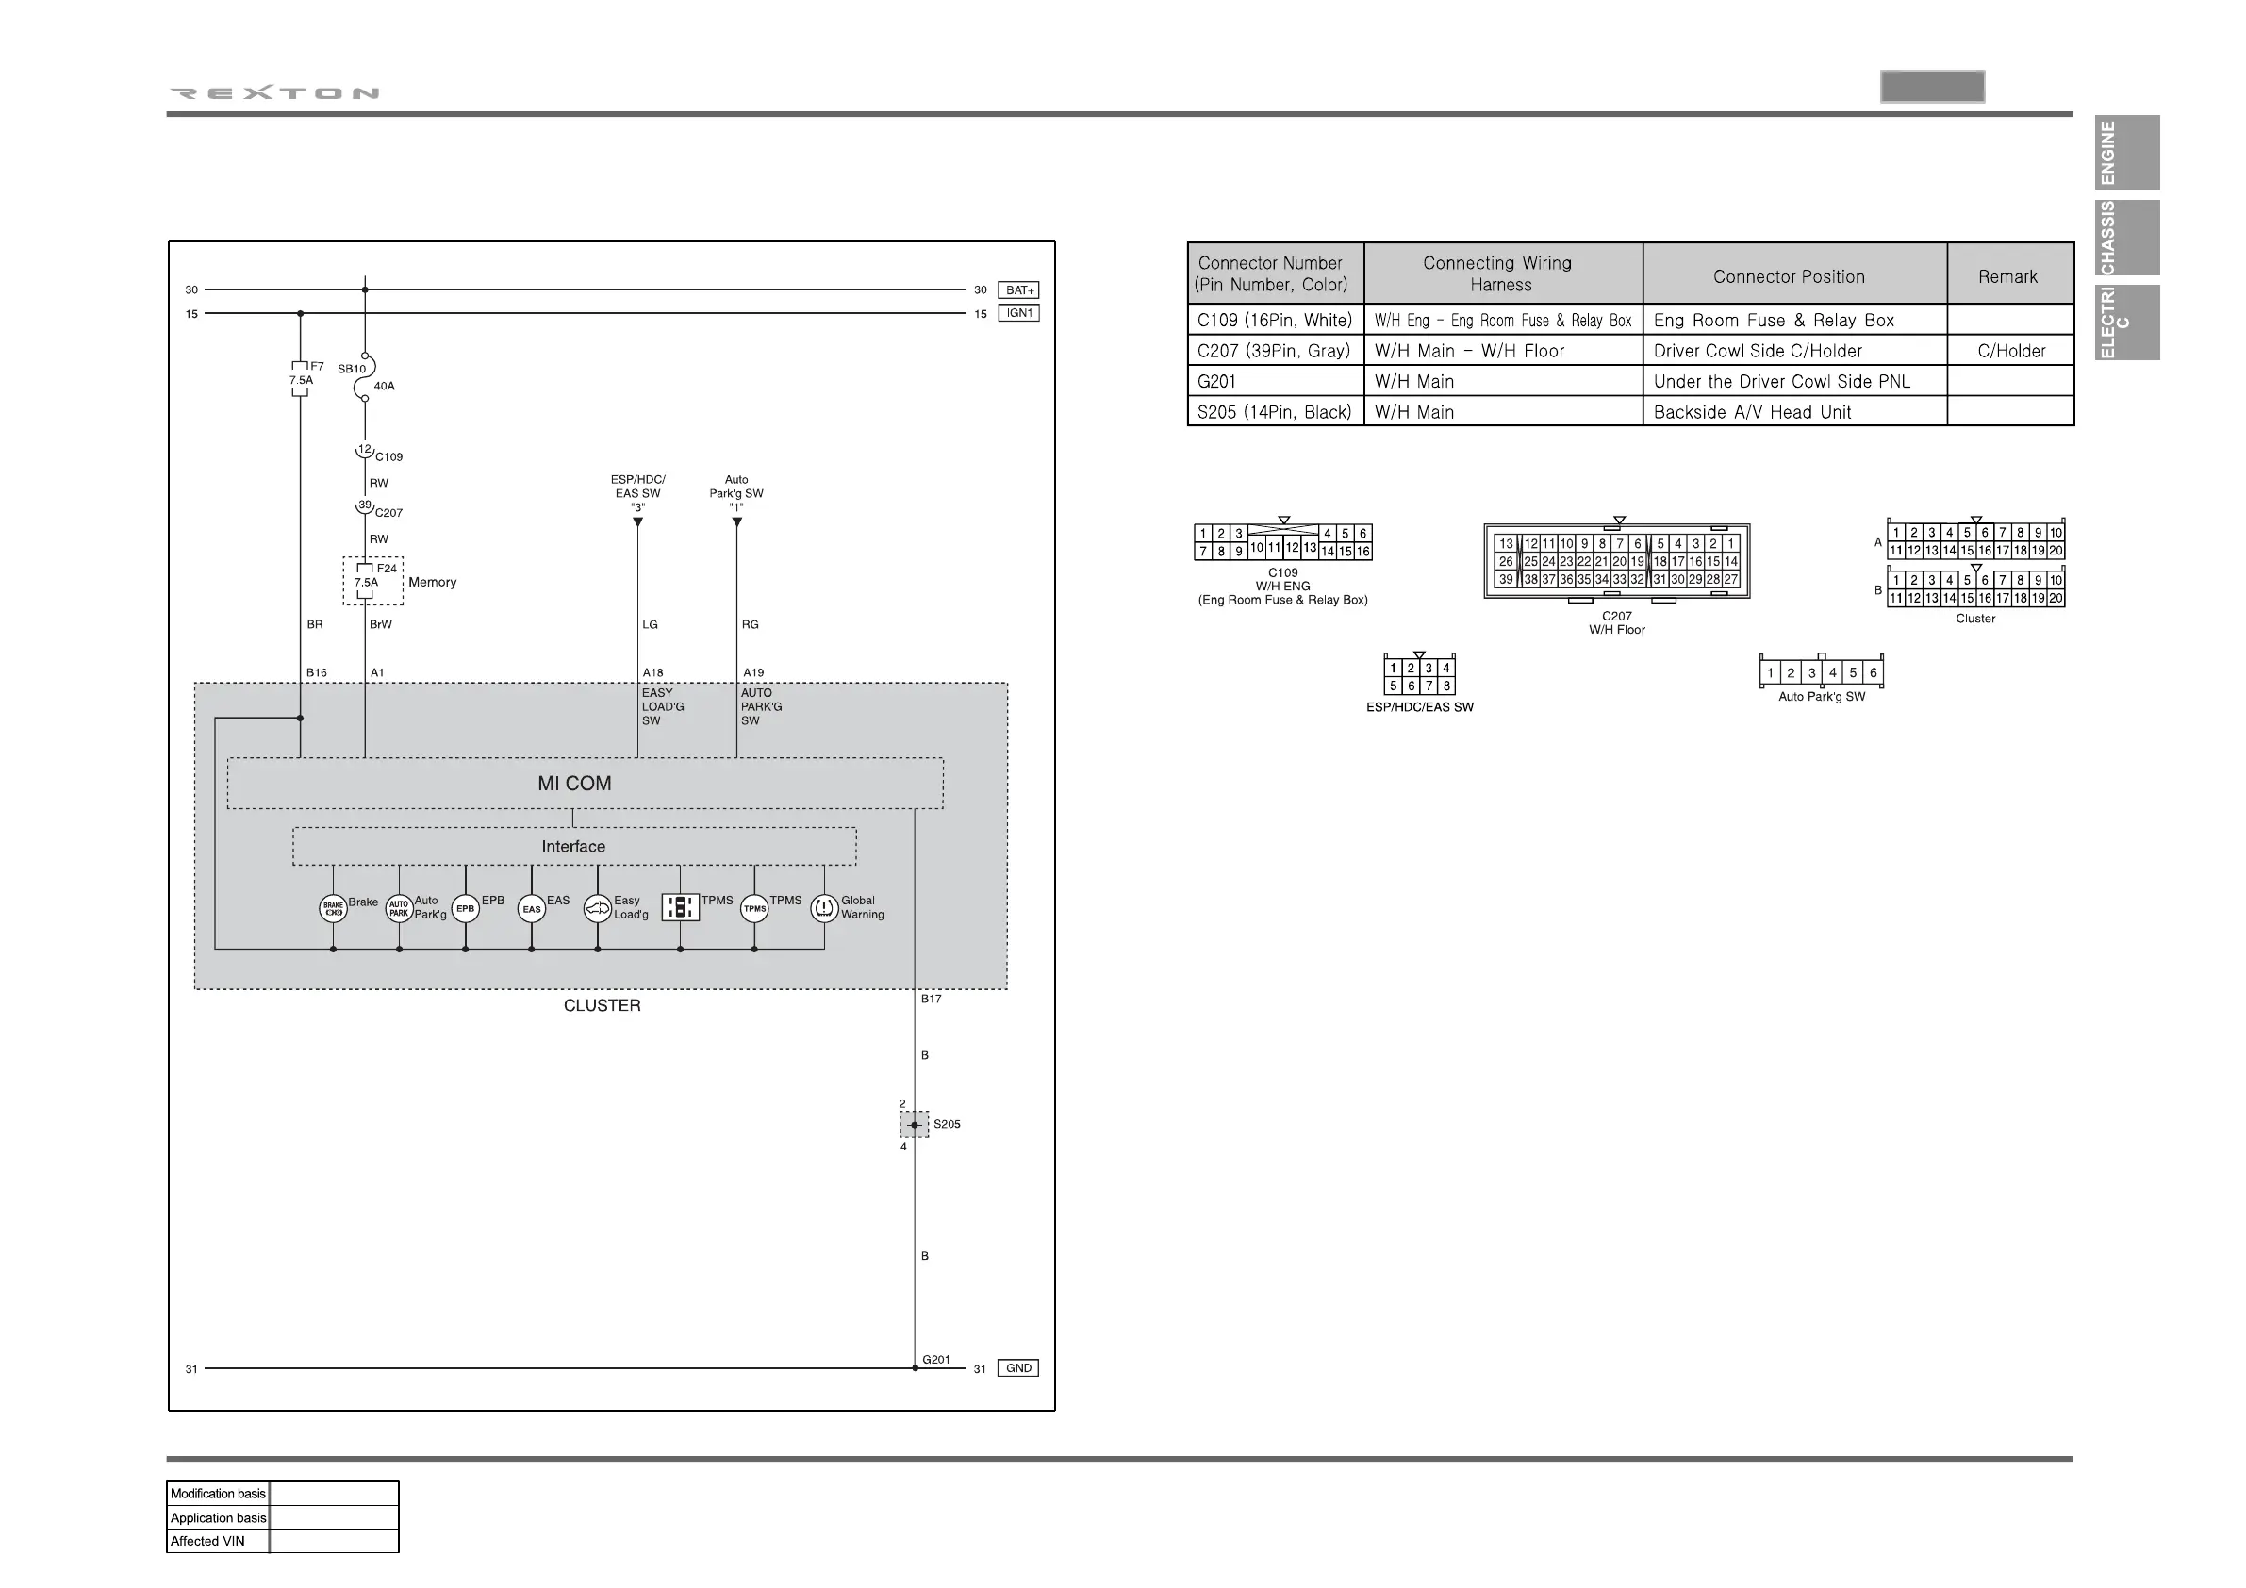2246x1588 pixels.
Task: Switch to the ENGINE side tab
Action: click(2126, 153)
